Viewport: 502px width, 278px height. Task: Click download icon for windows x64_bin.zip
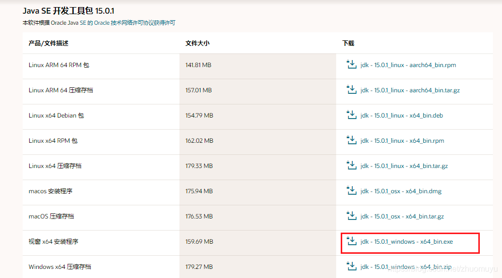click(x=351, y=266)
